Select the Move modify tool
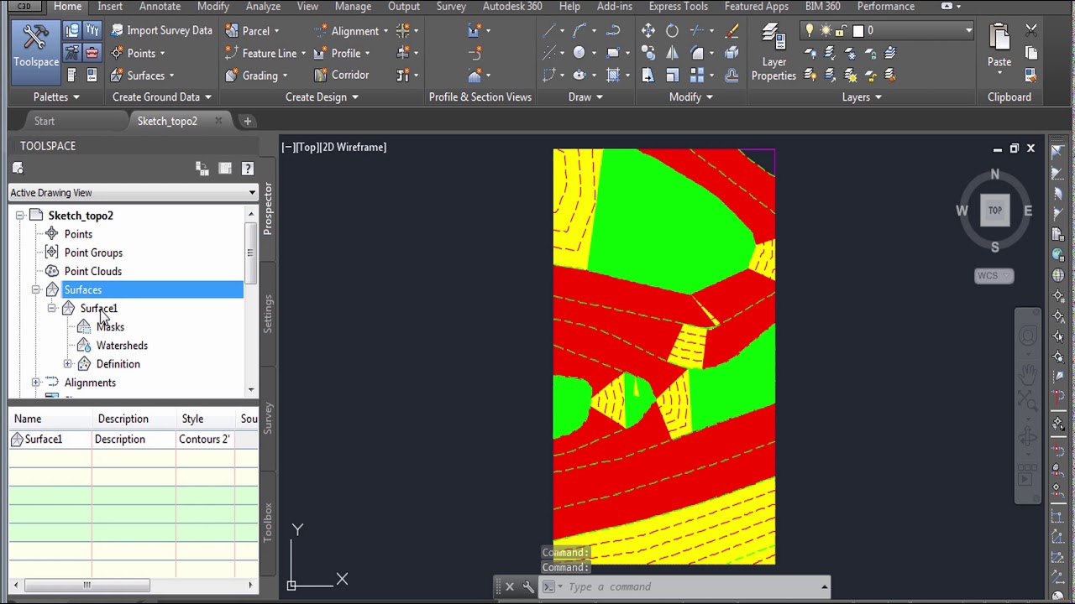Screen dimensions: 1075x604 pyautogui.click(x=648, y=31)
